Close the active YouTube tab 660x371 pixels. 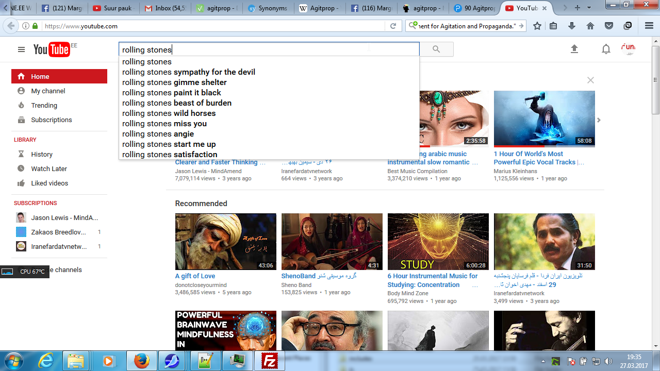coord(546,8)
